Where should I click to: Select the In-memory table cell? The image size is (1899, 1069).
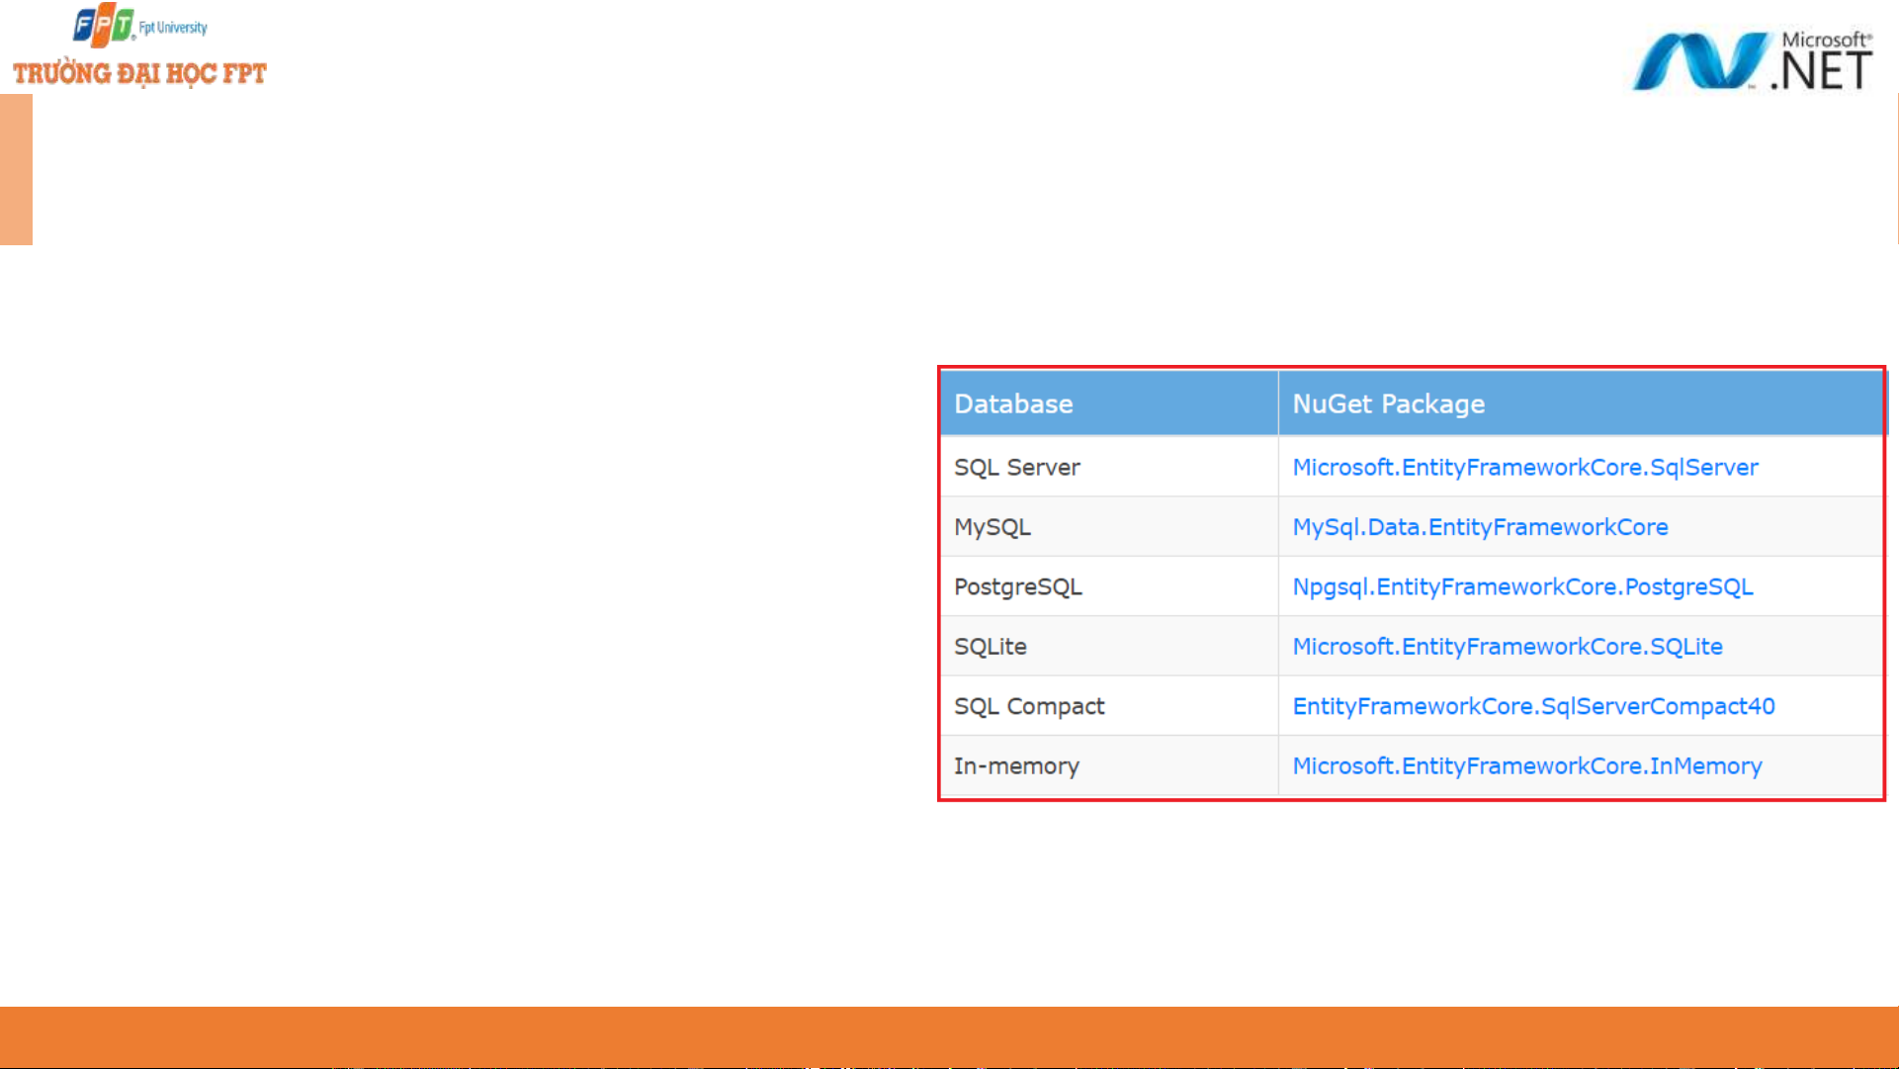1016,766
